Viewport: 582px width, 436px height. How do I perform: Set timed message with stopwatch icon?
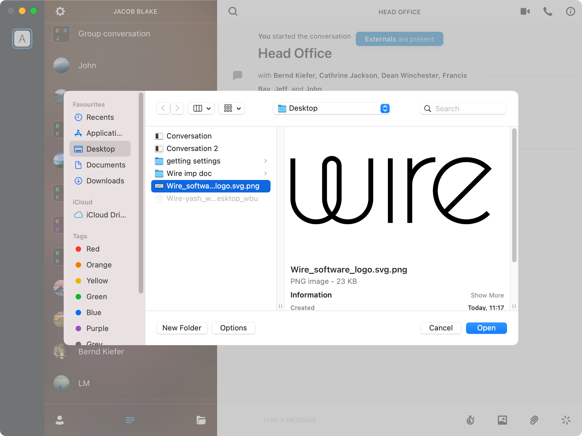471,420
